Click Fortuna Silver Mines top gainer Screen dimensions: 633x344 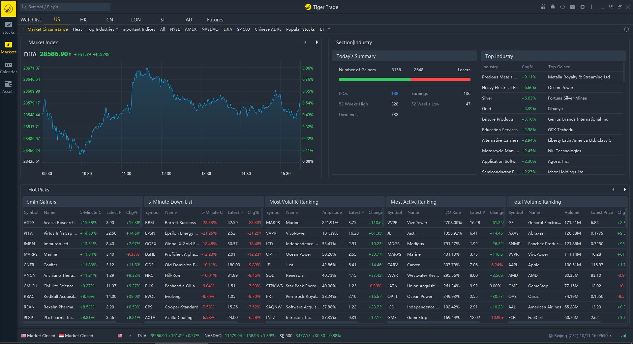pyautogui.click(x=567, y=98)
